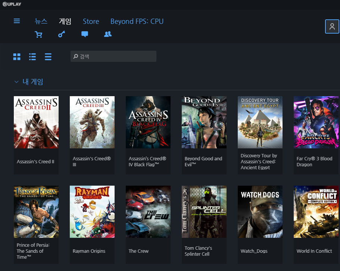Click 'Tom Clancy's Splinter Cell' title text
The image size is (340, 271).
point(198,251)
